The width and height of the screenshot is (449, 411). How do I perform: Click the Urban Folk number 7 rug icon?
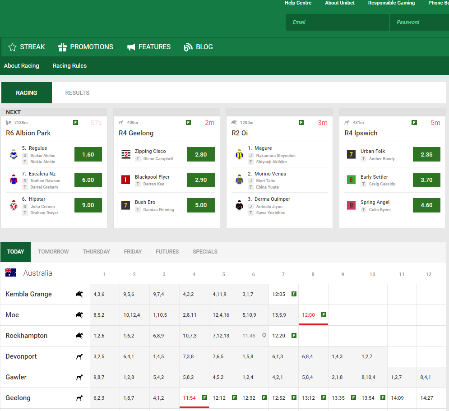[352, 154]
